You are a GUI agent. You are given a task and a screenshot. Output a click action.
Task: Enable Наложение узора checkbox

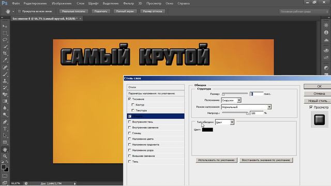[x=130, y=150]
